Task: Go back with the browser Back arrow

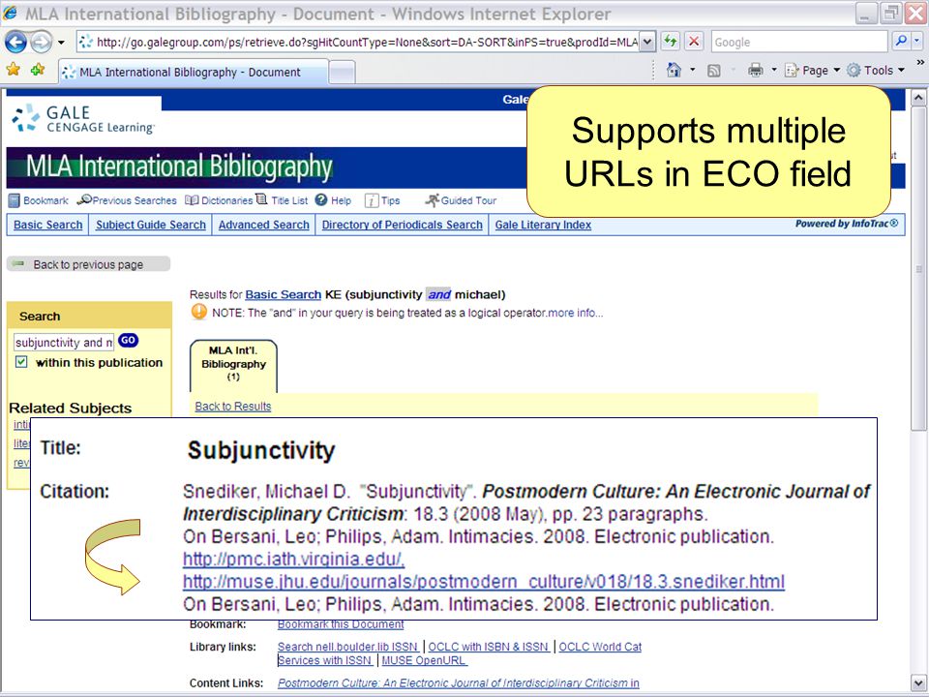Action: coord(16,42)
